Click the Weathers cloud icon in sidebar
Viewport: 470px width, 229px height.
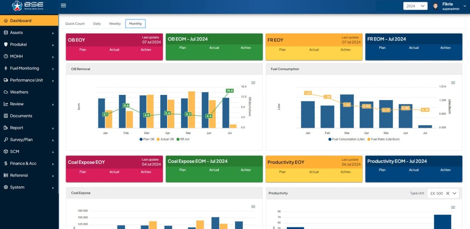(x=6, y=92)
